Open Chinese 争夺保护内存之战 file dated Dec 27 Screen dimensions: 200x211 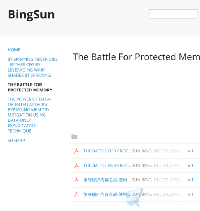point(106,180)
